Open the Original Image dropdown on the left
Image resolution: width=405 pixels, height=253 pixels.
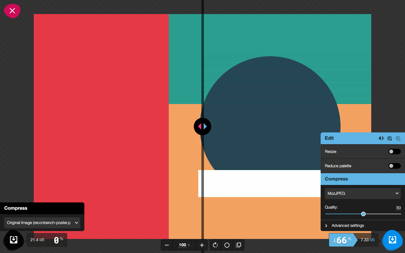click(42, 223)
